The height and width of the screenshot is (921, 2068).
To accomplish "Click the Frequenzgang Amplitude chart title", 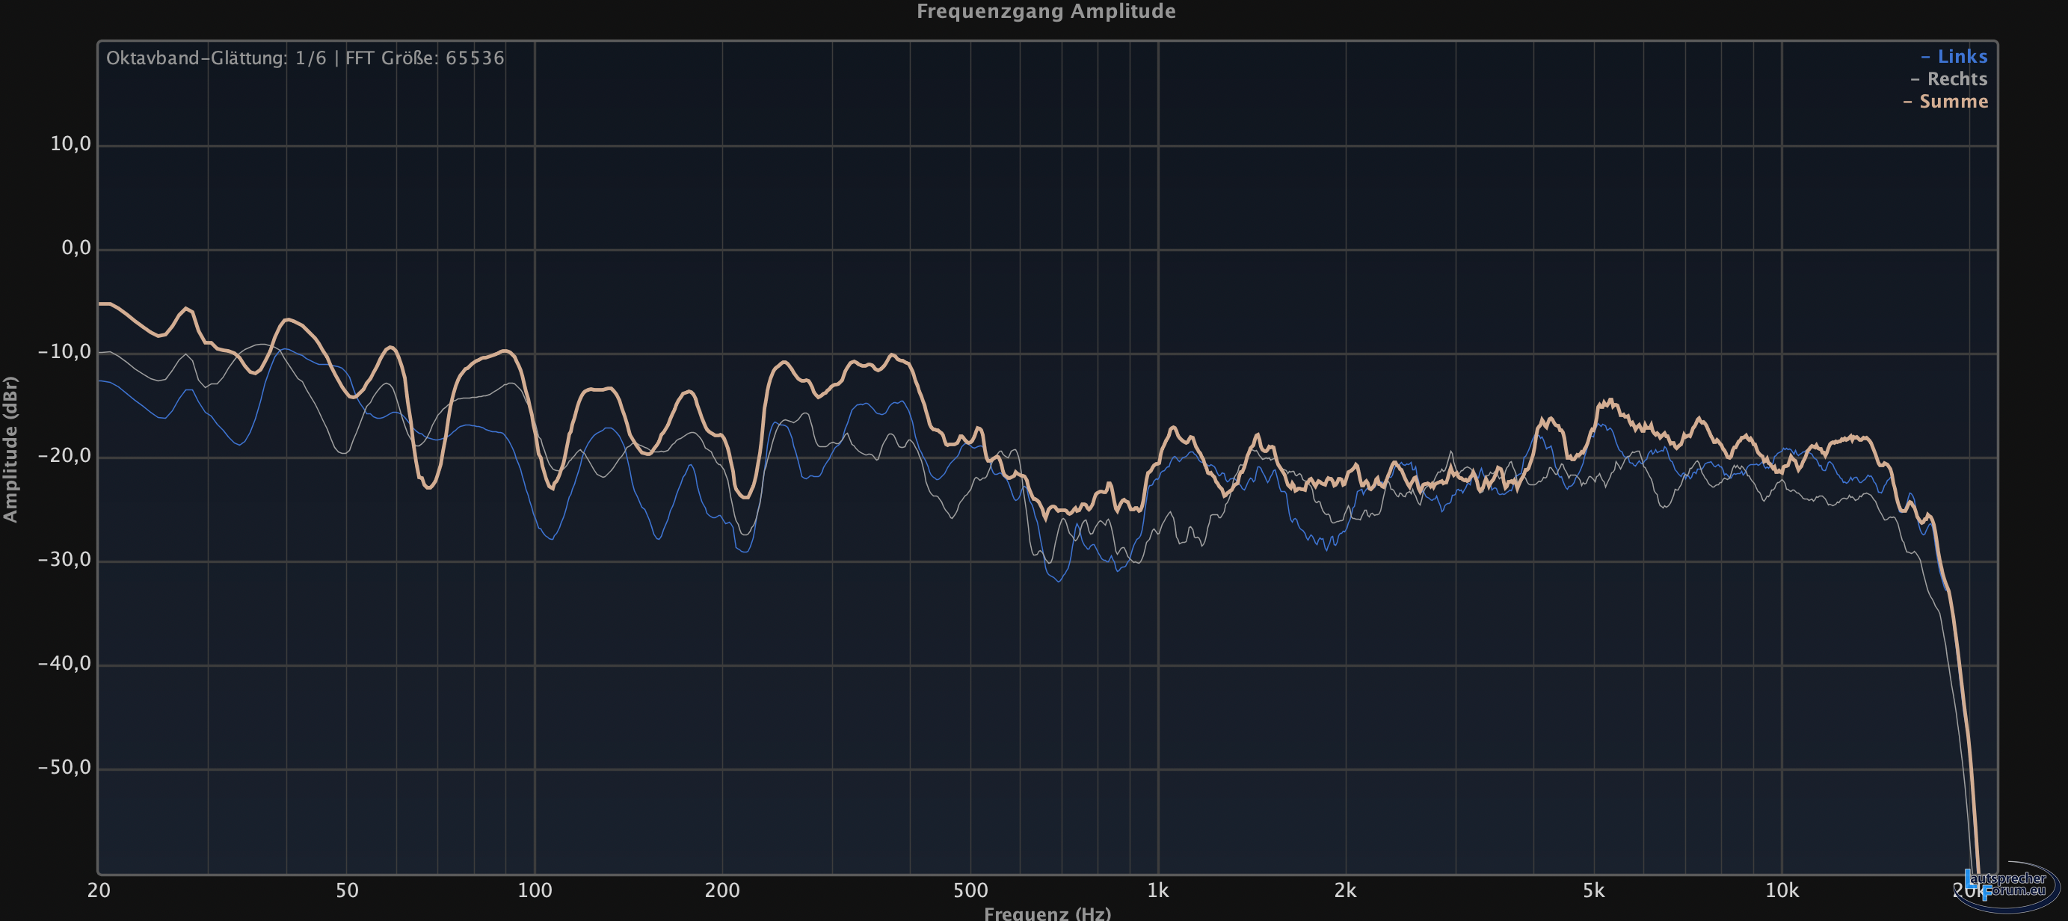I will tap(1045, 11).
